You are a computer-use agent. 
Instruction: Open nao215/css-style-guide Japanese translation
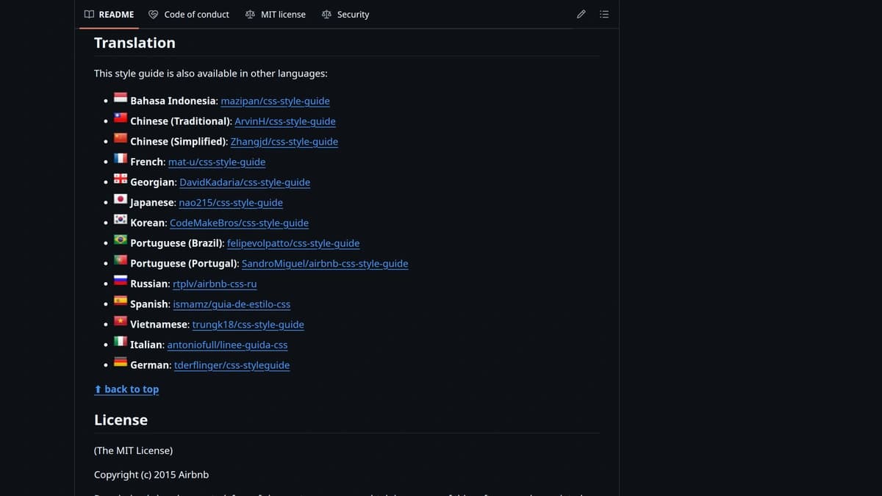[231, 203]
